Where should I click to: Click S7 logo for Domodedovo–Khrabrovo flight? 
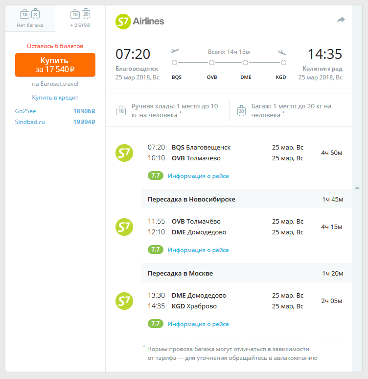click(x=124, y=301)
